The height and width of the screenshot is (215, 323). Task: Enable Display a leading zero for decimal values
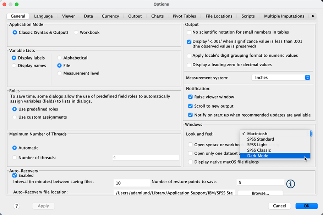pyautogui.click(x=189, y=64)
